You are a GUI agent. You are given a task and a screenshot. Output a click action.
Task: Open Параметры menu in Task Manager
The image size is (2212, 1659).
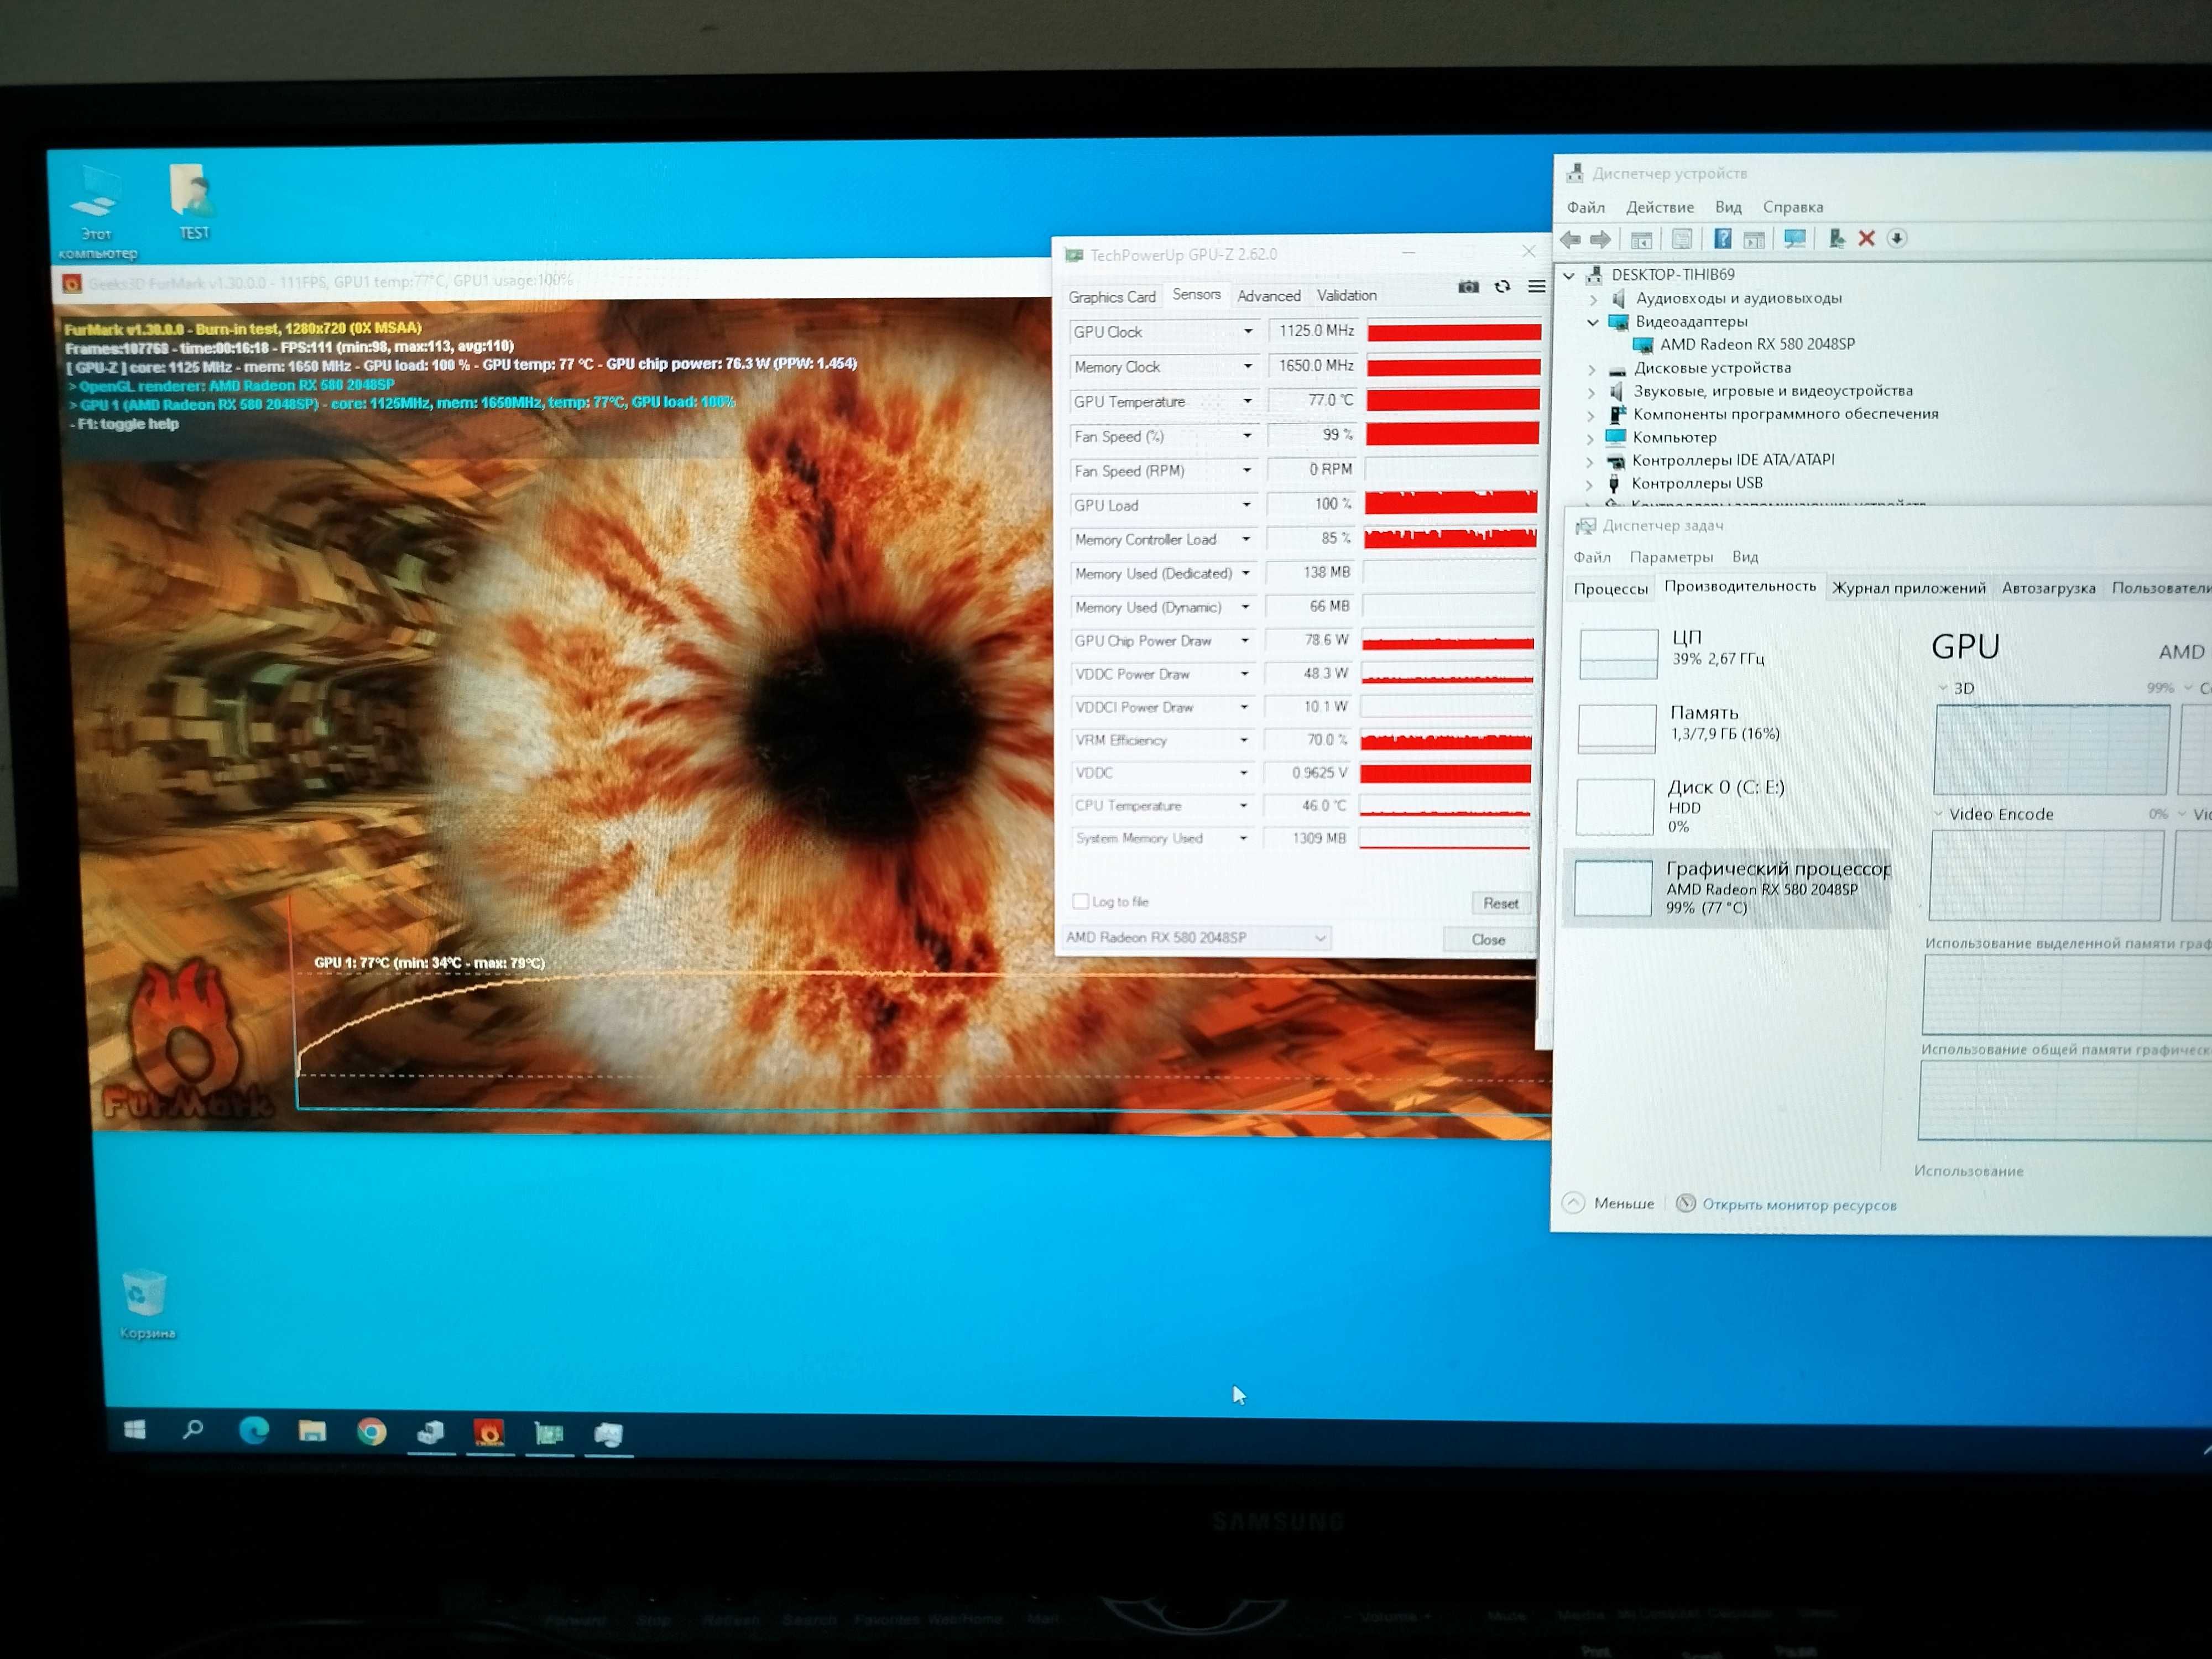1670,557
